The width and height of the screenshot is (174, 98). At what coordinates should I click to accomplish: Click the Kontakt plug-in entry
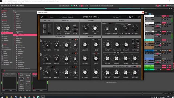point(20,50)
